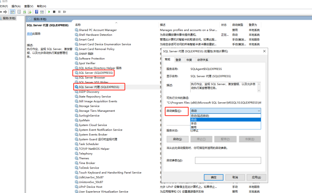Select 自动(延迟启动) from the startup list

pos(225,116)
